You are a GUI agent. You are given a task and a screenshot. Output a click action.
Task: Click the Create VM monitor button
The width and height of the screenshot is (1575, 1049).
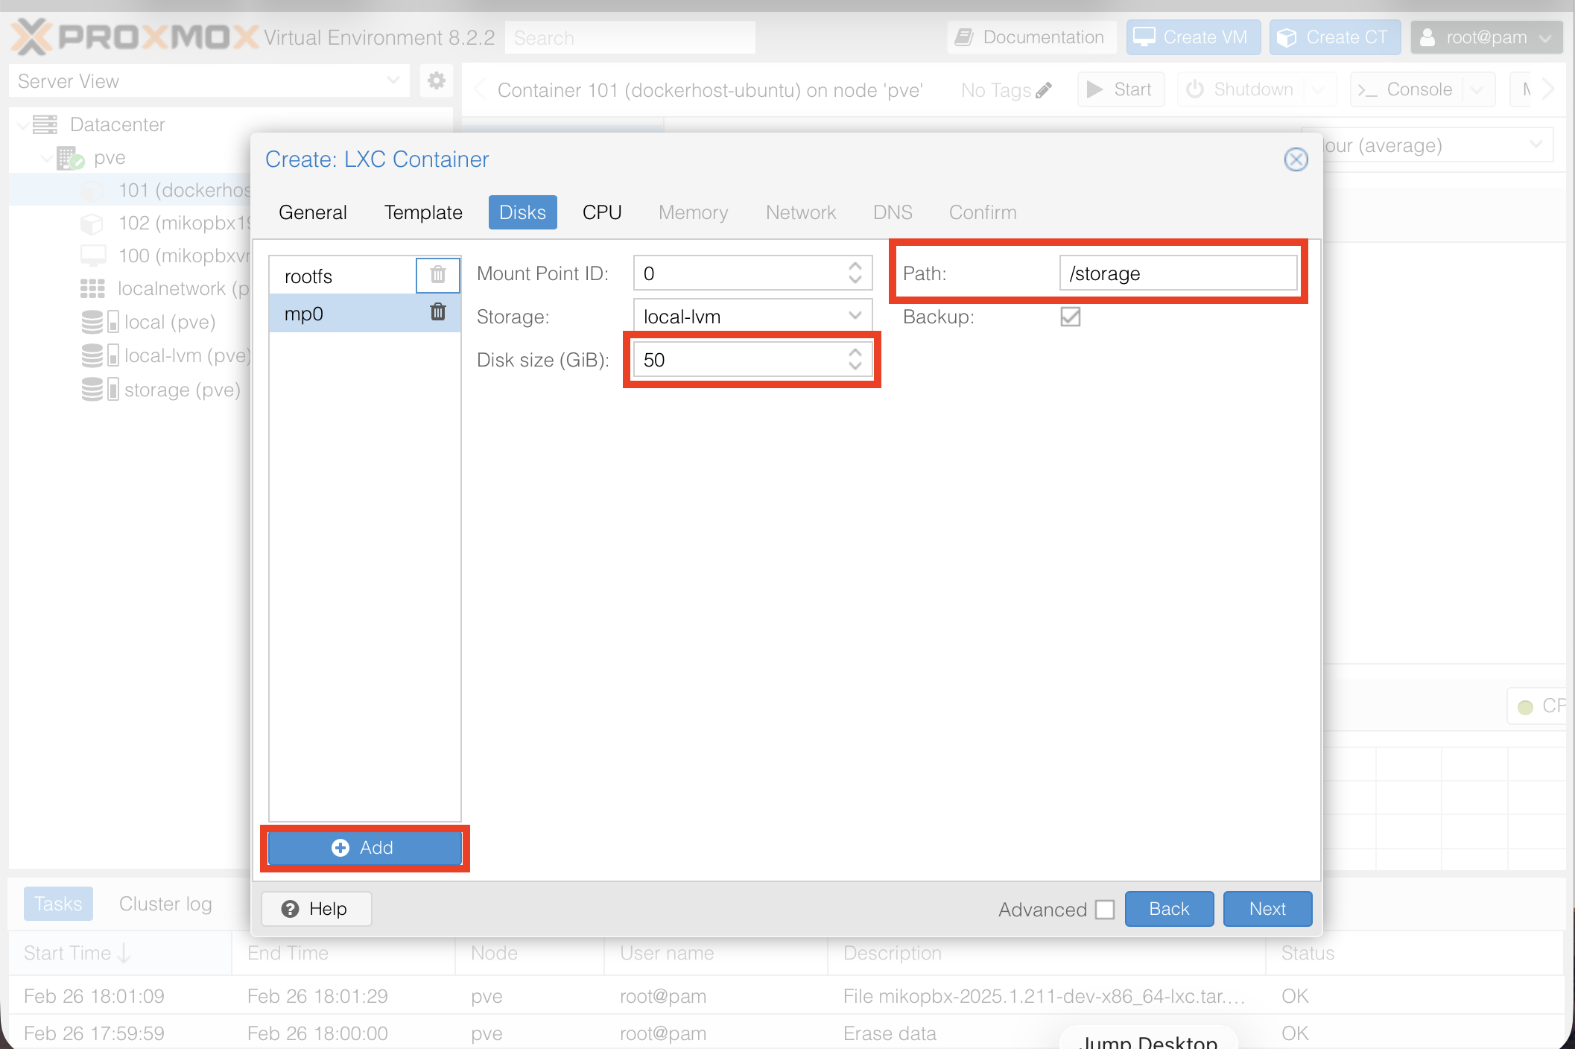click(x=1193, y=37)
